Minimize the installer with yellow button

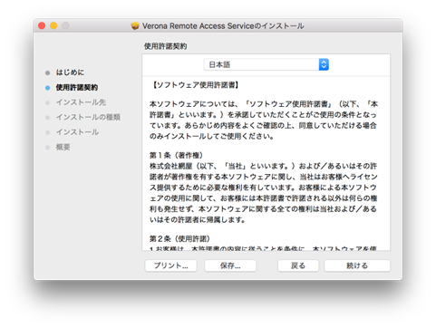53,26
